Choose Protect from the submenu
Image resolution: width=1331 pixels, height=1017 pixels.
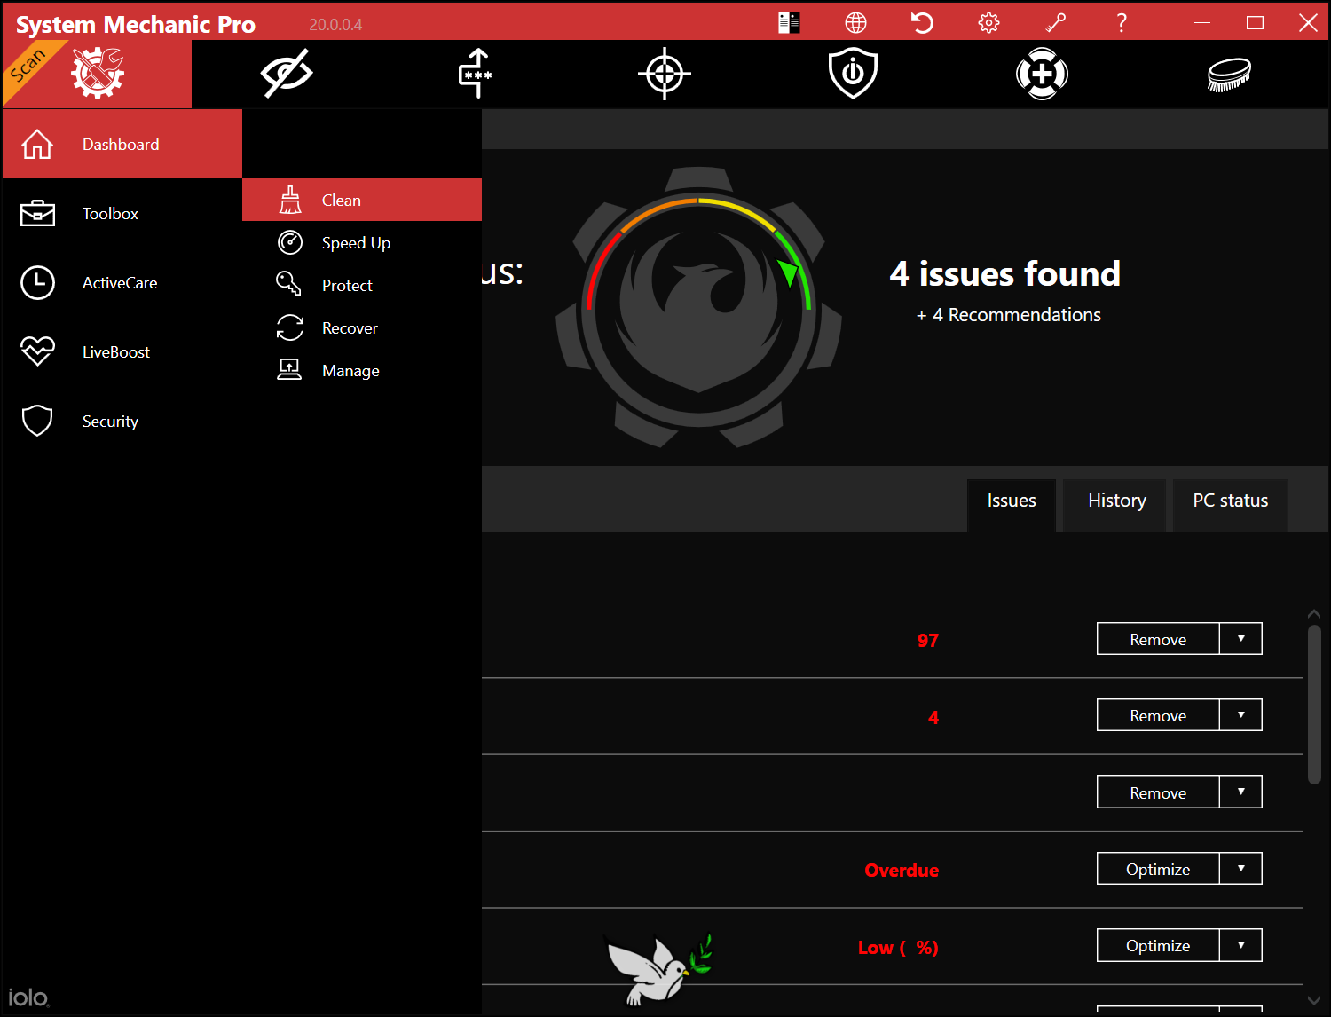click(362, 285)
